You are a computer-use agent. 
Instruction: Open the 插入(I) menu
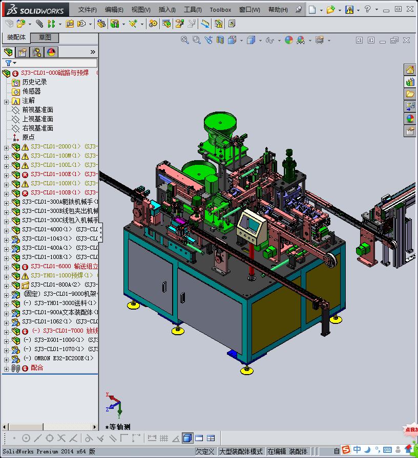167,10
